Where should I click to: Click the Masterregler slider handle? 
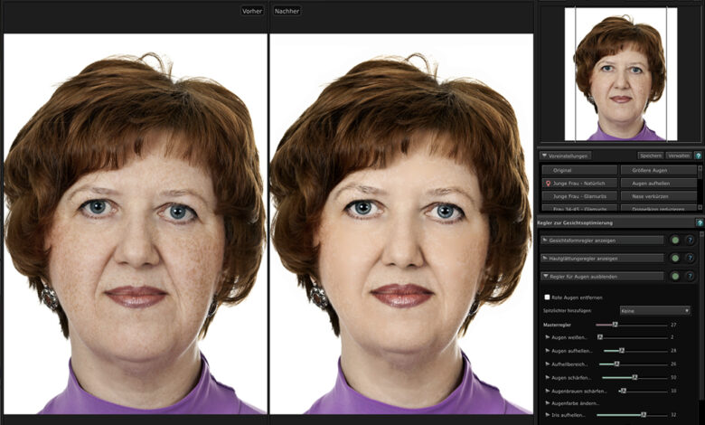point(616,324)
